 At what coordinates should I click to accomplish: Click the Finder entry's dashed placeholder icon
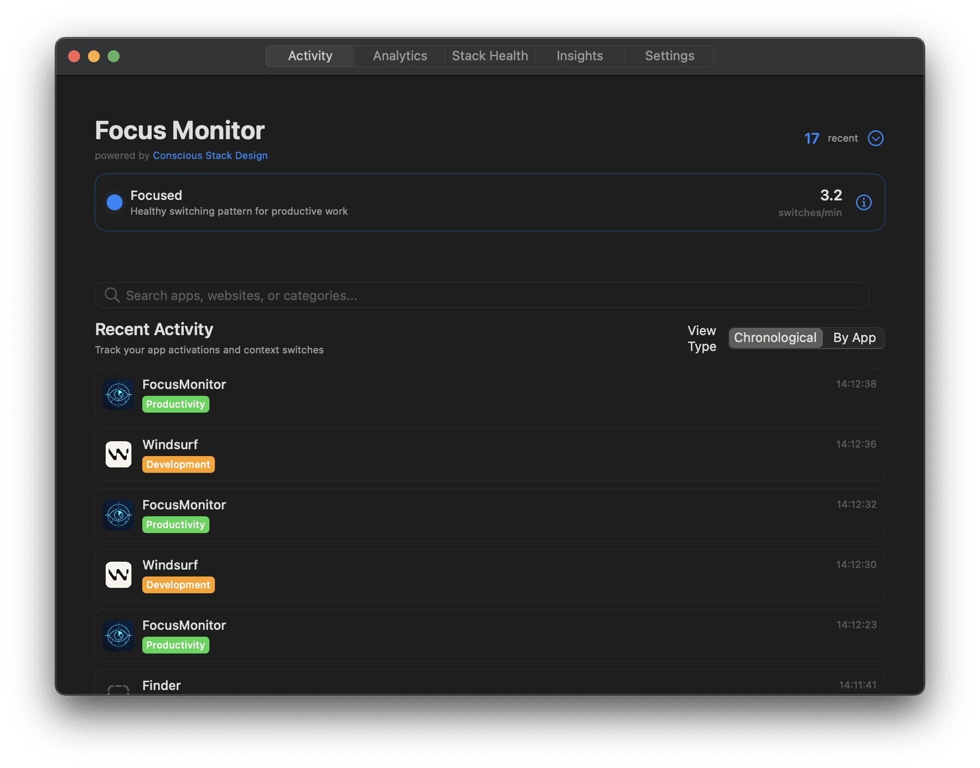pos(119,689)
